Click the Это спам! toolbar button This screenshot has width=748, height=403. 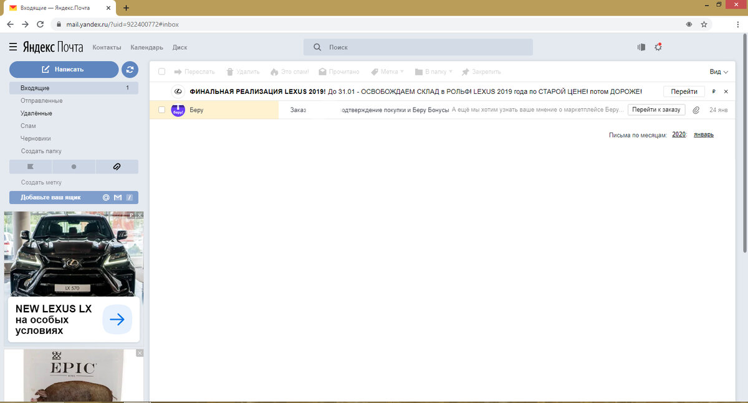[x=289, y=72]
